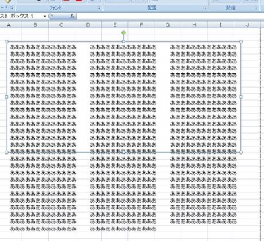Image resolution: width=264 pixels, height=241 pixels.
Task: Open the フォント group dialog launcher
Action: pyautogui.click(x=99, y=8)
